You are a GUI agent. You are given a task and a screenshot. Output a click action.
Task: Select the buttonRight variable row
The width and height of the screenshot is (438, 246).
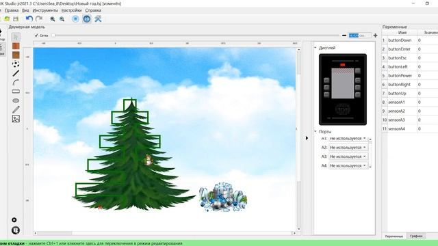coord(410,85)
